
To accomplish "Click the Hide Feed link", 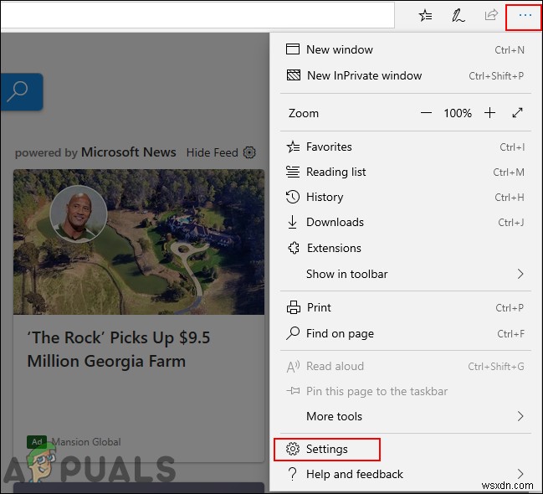I will tap(213, 152).
